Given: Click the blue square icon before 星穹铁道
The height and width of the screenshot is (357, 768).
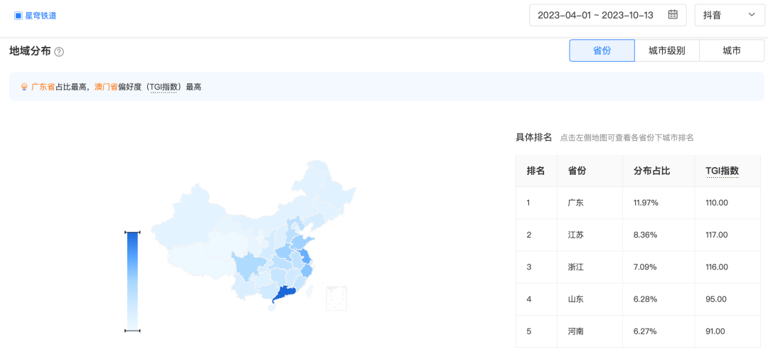Looking at the screenshot, I should tap(18, 16).
